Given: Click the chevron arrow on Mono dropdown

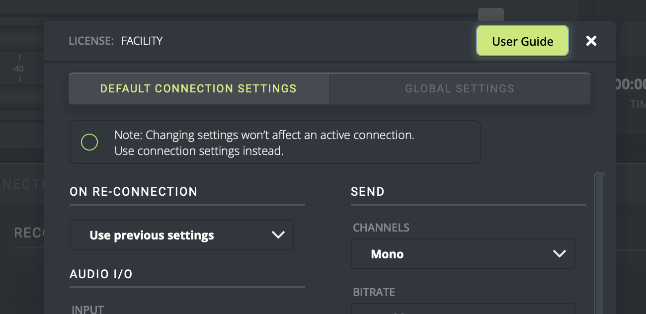Looking at the screenshot, I should click(559, 254).
